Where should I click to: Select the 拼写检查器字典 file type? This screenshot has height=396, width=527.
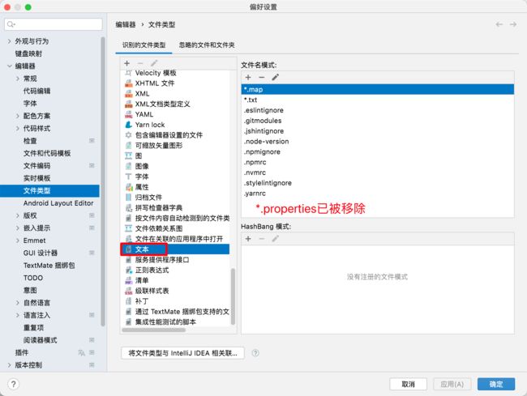175,208
